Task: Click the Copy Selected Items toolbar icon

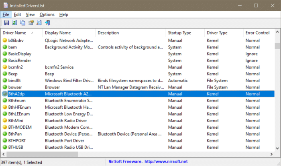Action: click(x=23, y=23)
